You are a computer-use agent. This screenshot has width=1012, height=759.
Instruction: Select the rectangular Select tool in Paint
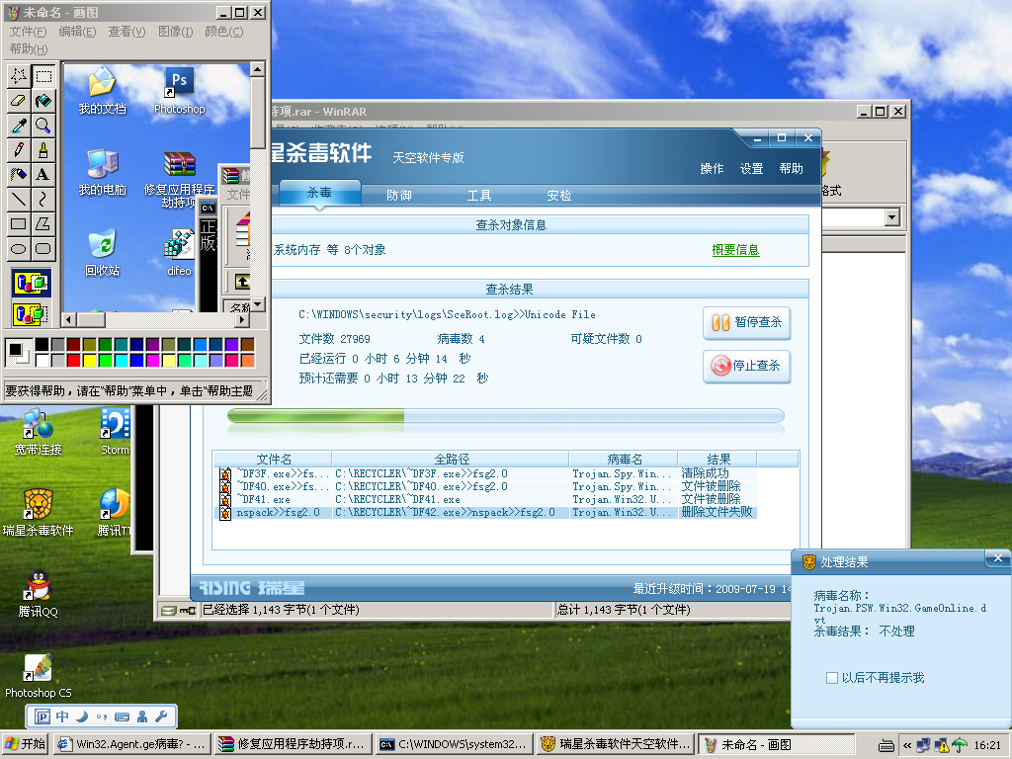point(43,76)
